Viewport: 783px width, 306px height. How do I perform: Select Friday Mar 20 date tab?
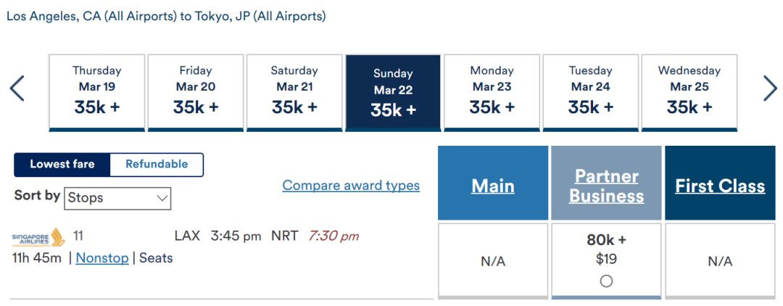coord(196,93)
